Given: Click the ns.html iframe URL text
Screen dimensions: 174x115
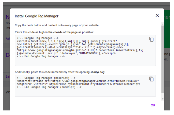Looking at the screenshot, I should [x=95, y=81].
